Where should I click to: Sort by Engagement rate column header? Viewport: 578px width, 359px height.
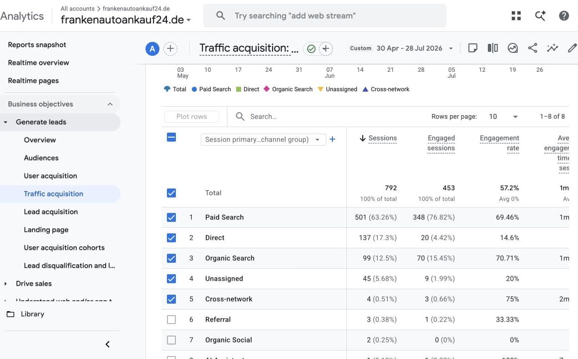tap(499, 143)
